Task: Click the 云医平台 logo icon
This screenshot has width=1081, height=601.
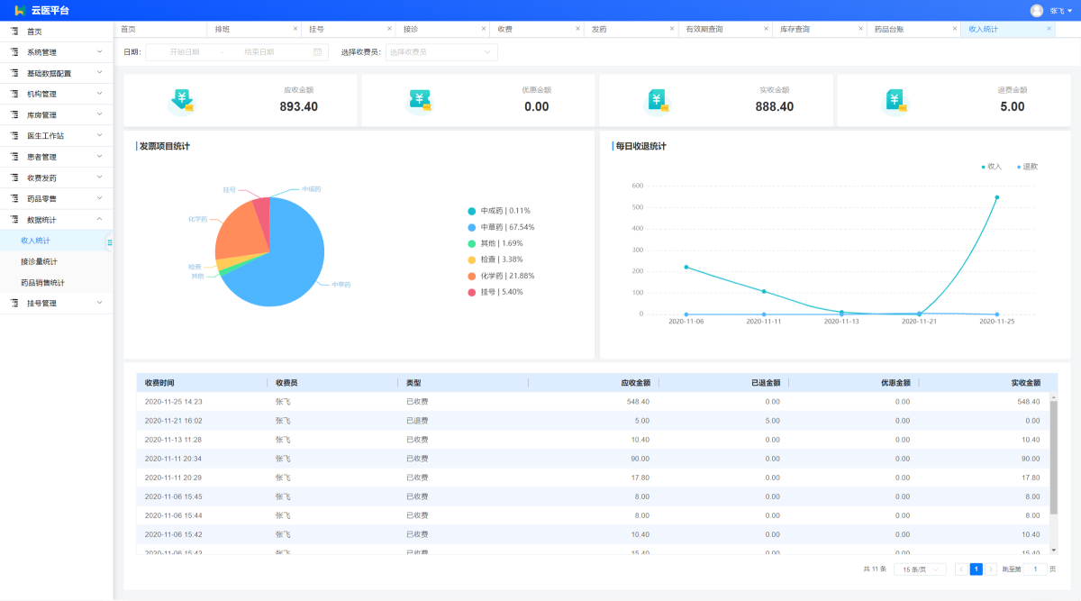Action: pos(19,10)
